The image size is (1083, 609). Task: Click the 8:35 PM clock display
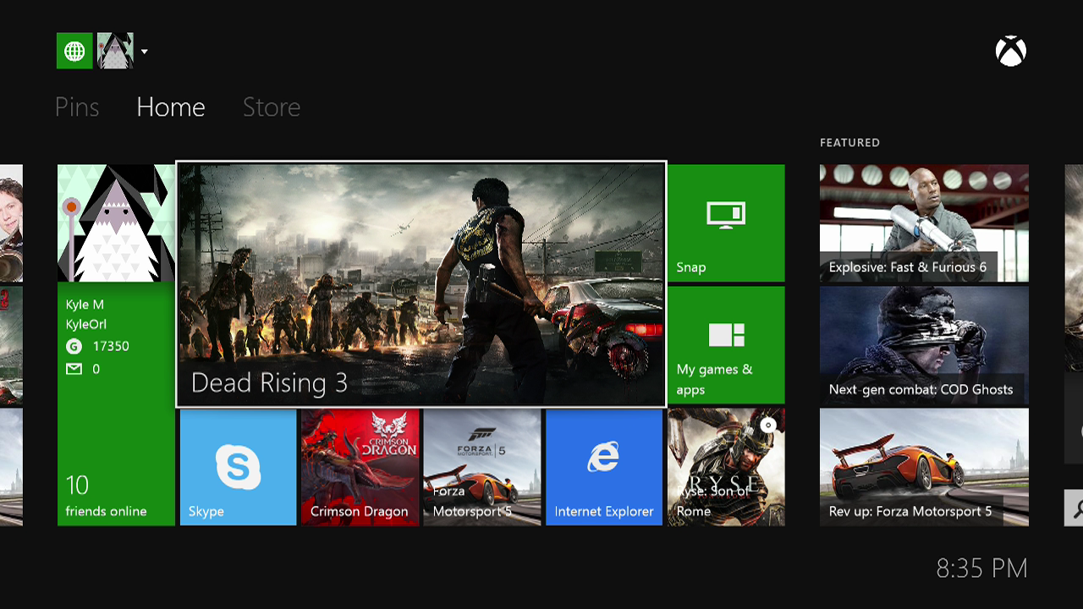click(x=981, y=568)
